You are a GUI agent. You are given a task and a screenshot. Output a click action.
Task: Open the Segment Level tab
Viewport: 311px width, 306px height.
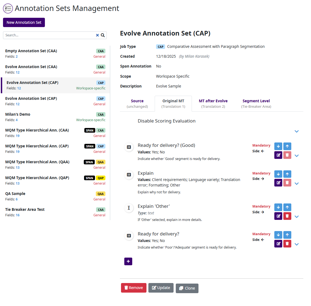tap(256, 104)
